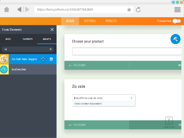Click the GeoComplete compass icon
Screen dimensions: 184x138
(x=4, y=70)
